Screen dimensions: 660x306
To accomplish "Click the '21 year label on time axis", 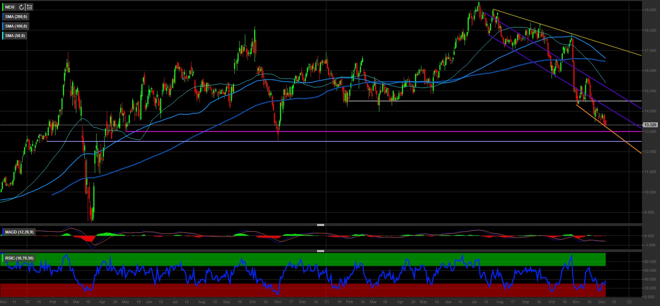I will (326, 302).
